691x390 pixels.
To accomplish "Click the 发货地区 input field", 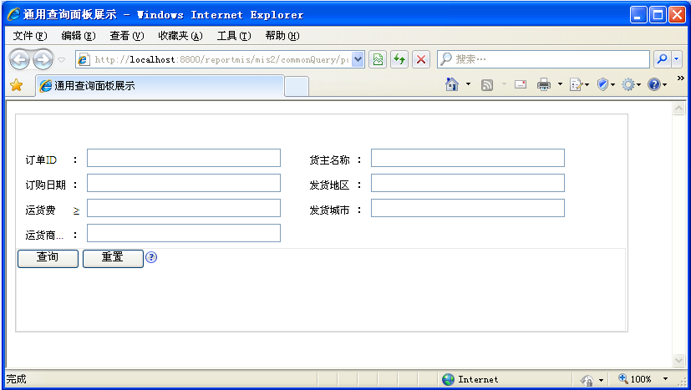I will click(468, 183).
